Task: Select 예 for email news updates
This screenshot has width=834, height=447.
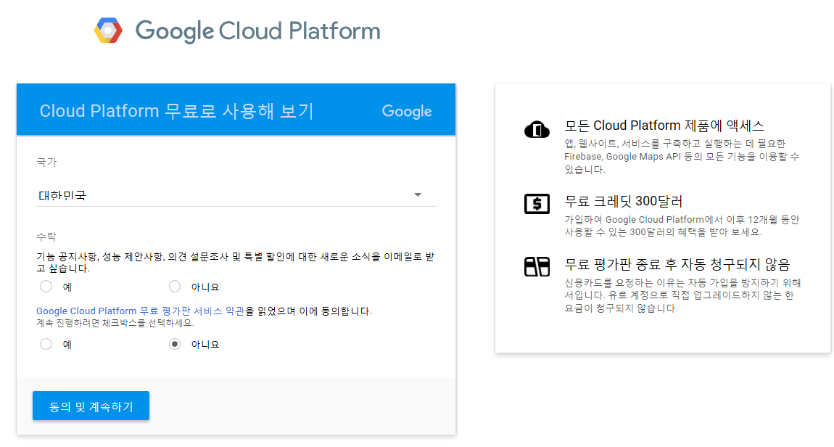Action: [46, 287]
